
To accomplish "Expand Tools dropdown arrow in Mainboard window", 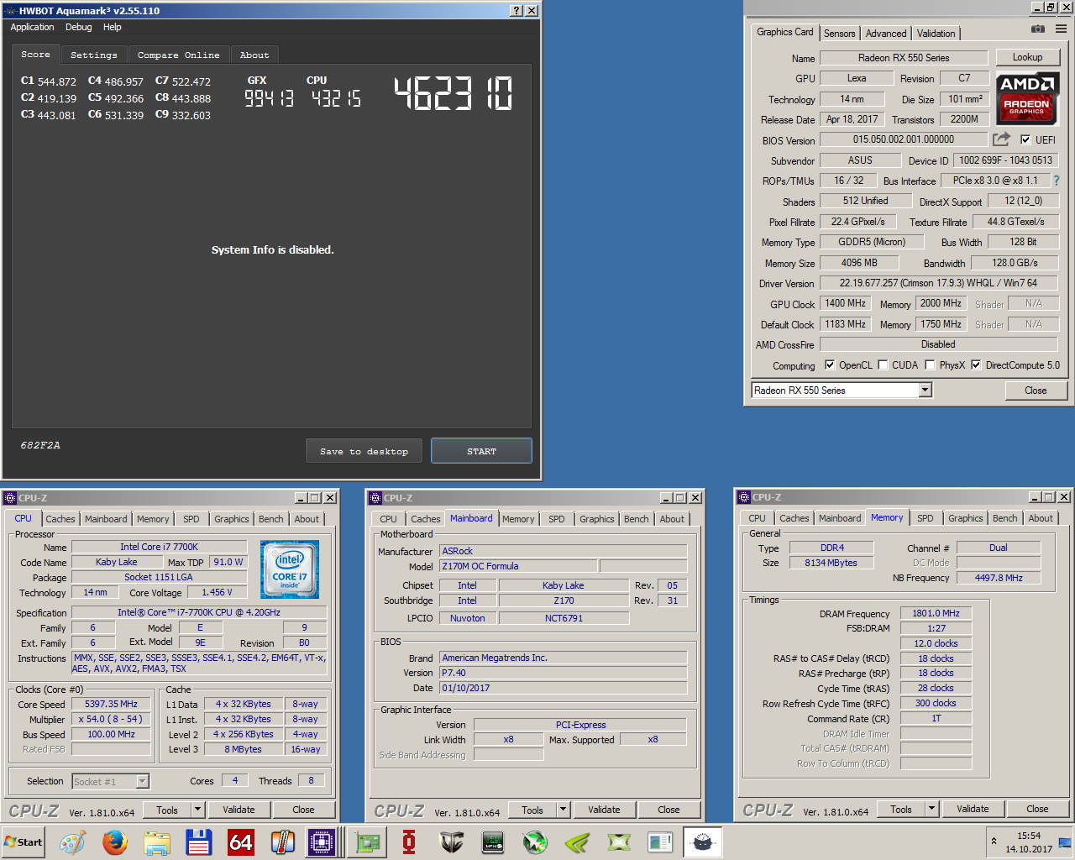I will coord(564,810).
